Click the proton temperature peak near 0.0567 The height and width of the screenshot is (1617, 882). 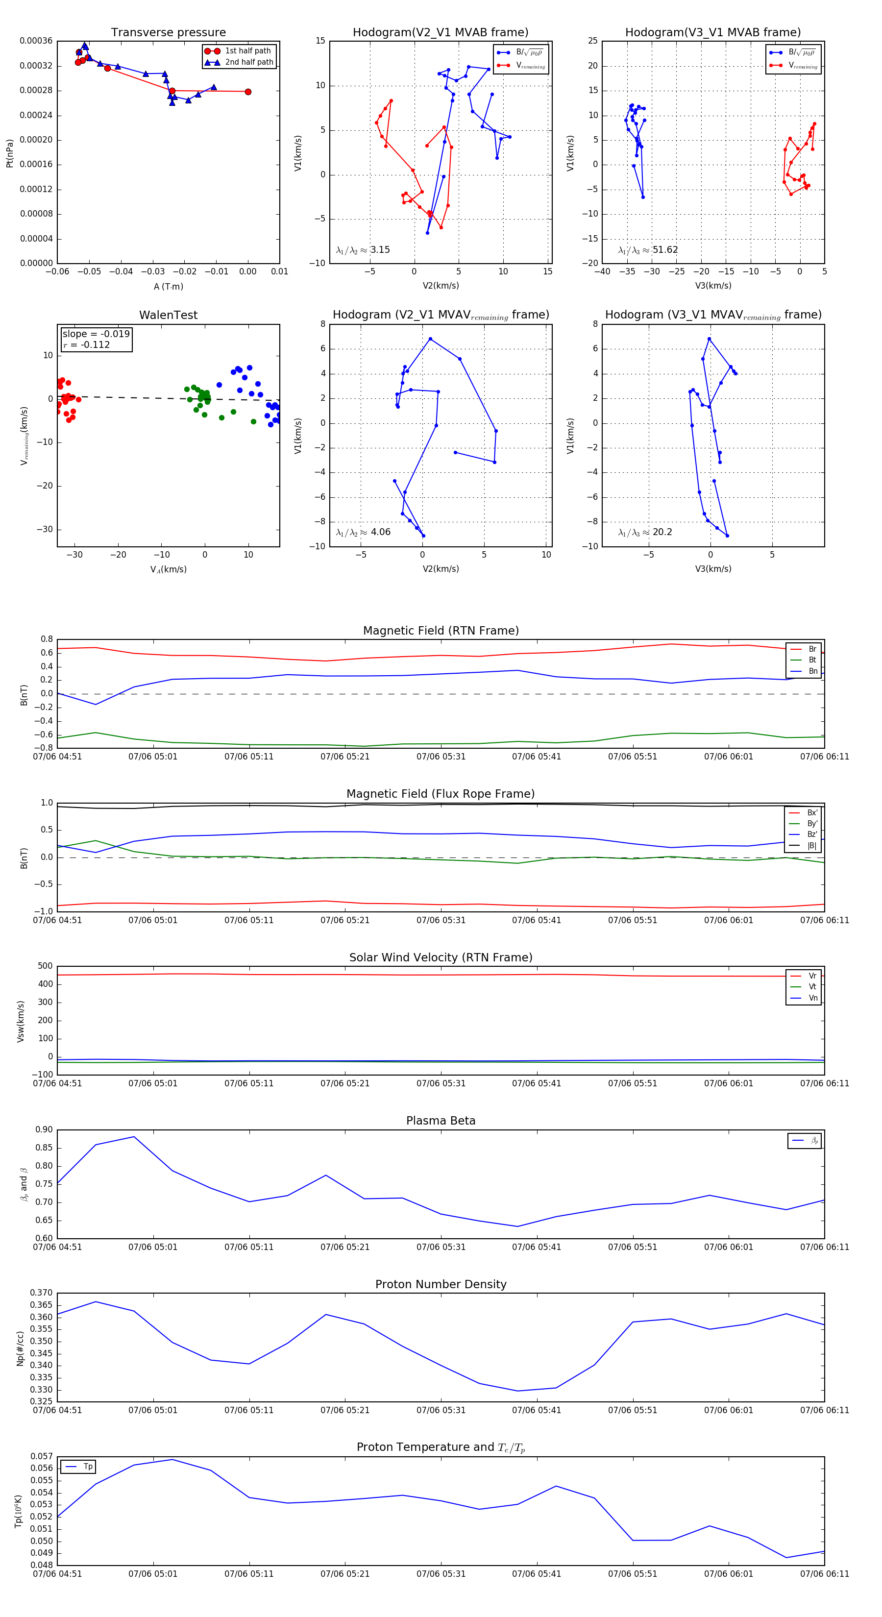pyautogui.click(x=172, y=1459)
